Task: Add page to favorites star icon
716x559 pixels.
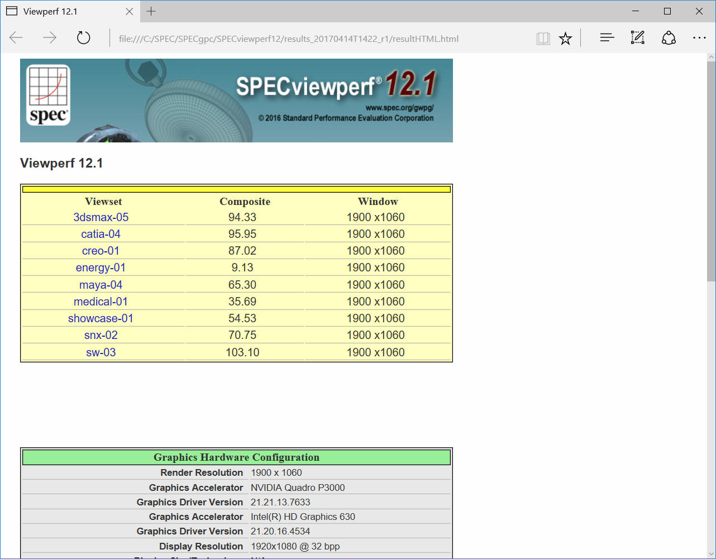Action: pos(565,39)
